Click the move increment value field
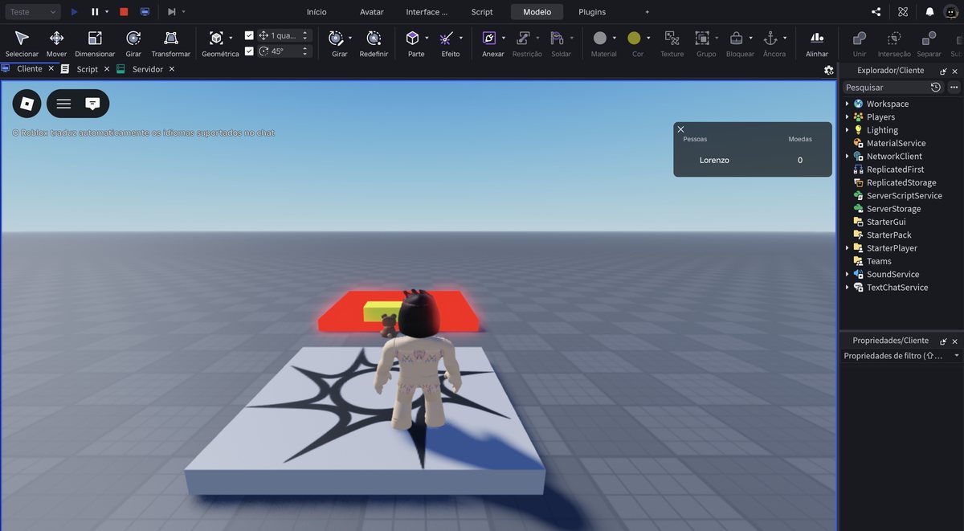 (284, 35)
